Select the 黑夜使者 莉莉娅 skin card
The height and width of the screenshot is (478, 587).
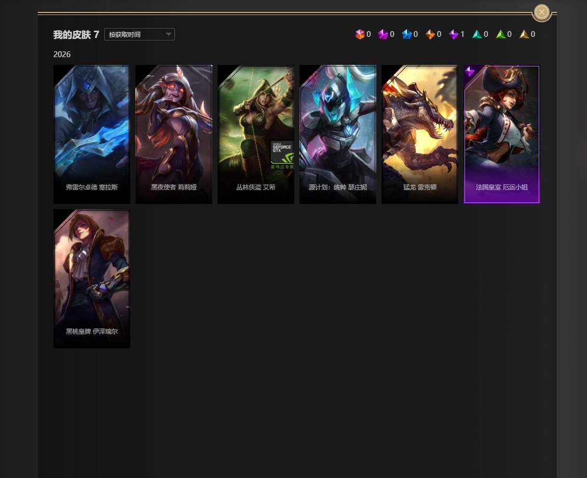coord(174,134)
